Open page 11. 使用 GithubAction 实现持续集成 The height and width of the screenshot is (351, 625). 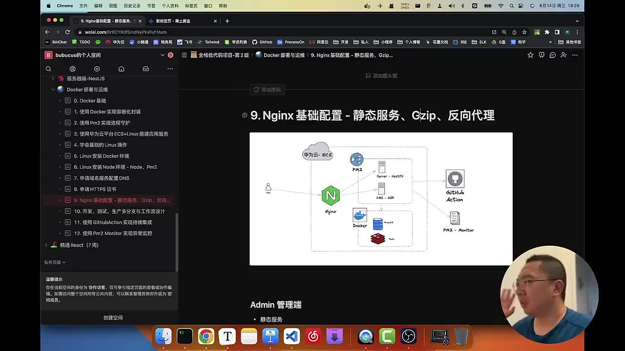(x=113, y=222)
